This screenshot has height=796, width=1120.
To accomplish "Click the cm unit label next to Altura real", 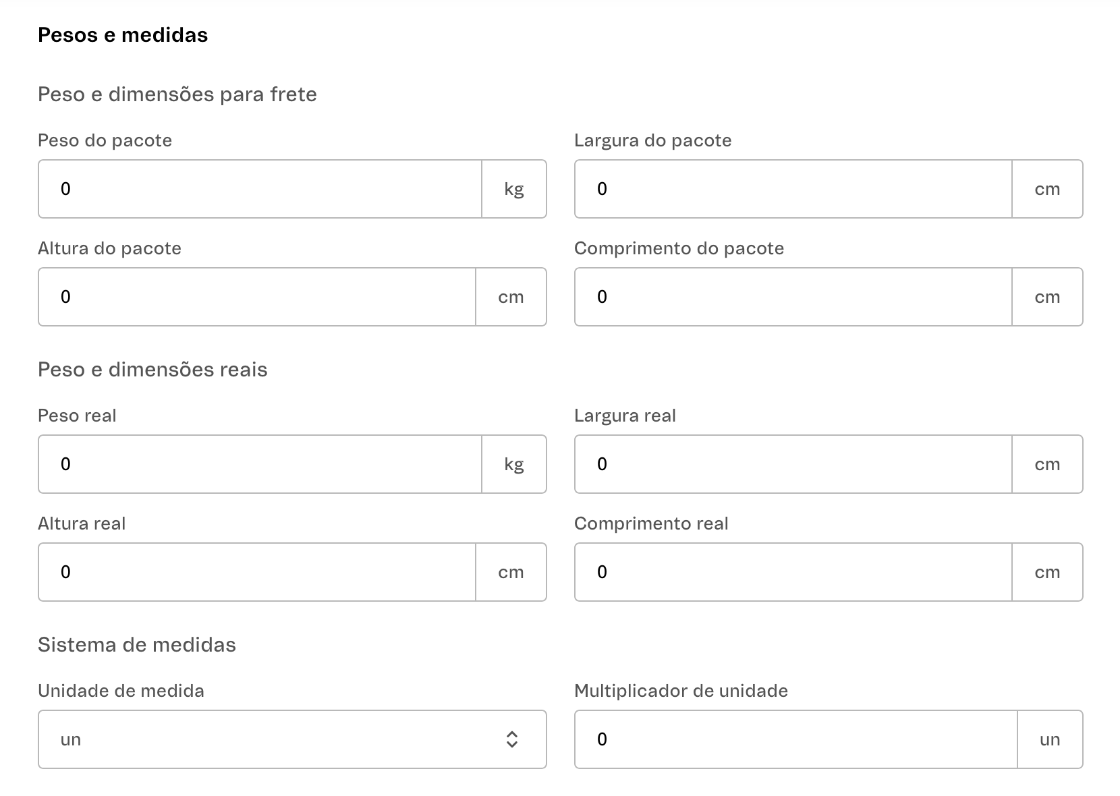I will [x=511, y=572].
